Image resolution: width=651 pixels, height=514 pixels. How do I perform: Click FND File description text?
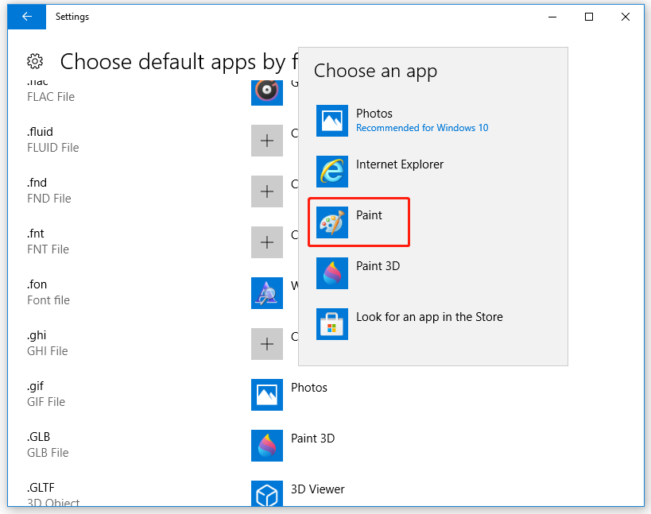pyautogui.click(x=49, y=199)
